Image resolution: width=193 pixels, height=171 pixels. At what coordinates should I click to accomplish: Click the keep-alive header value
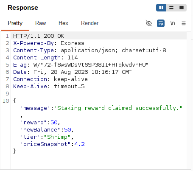point(71,79)
